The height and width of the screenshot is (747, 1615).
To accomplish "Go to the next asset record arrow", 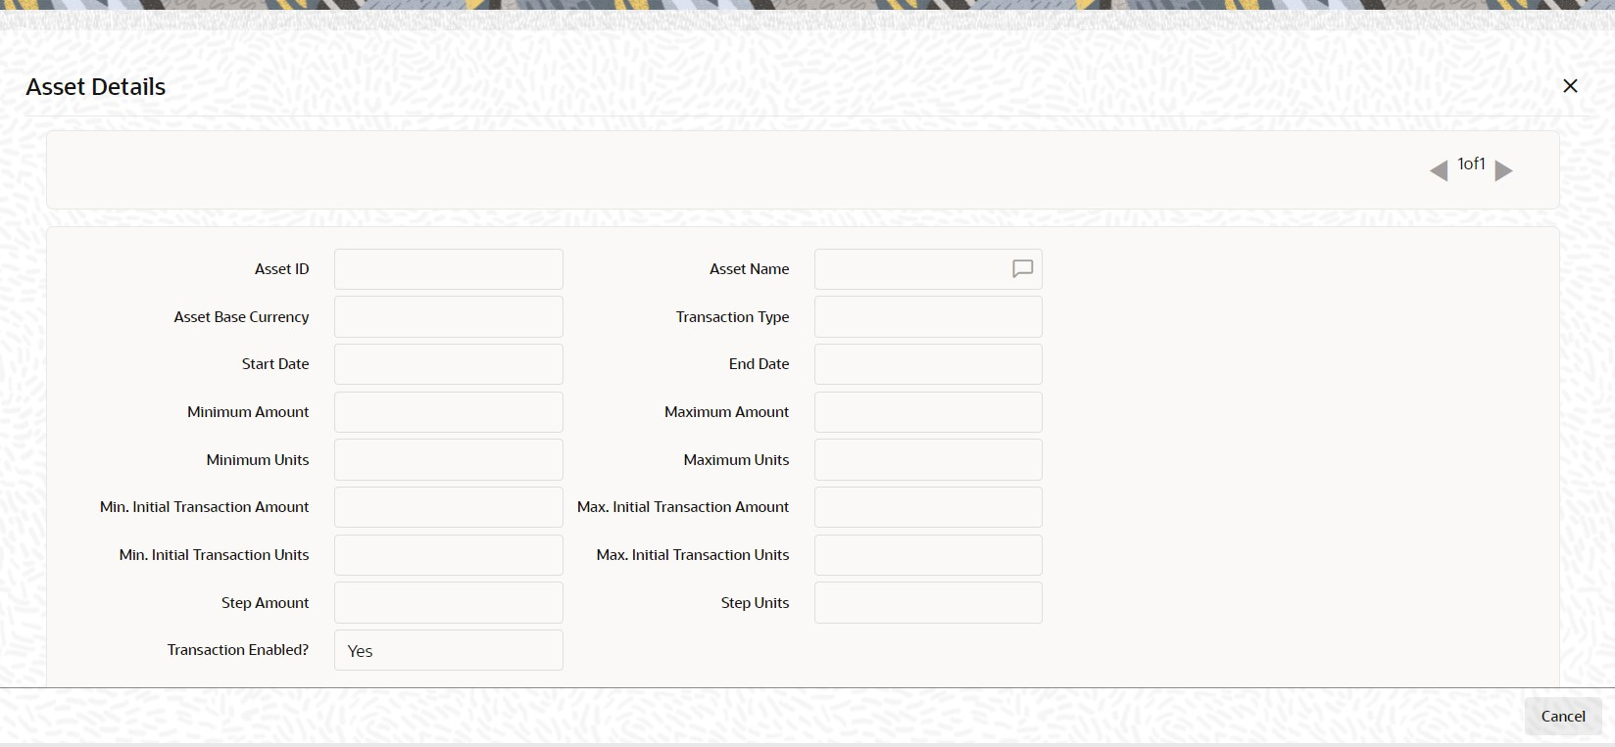I will 1504,171.
